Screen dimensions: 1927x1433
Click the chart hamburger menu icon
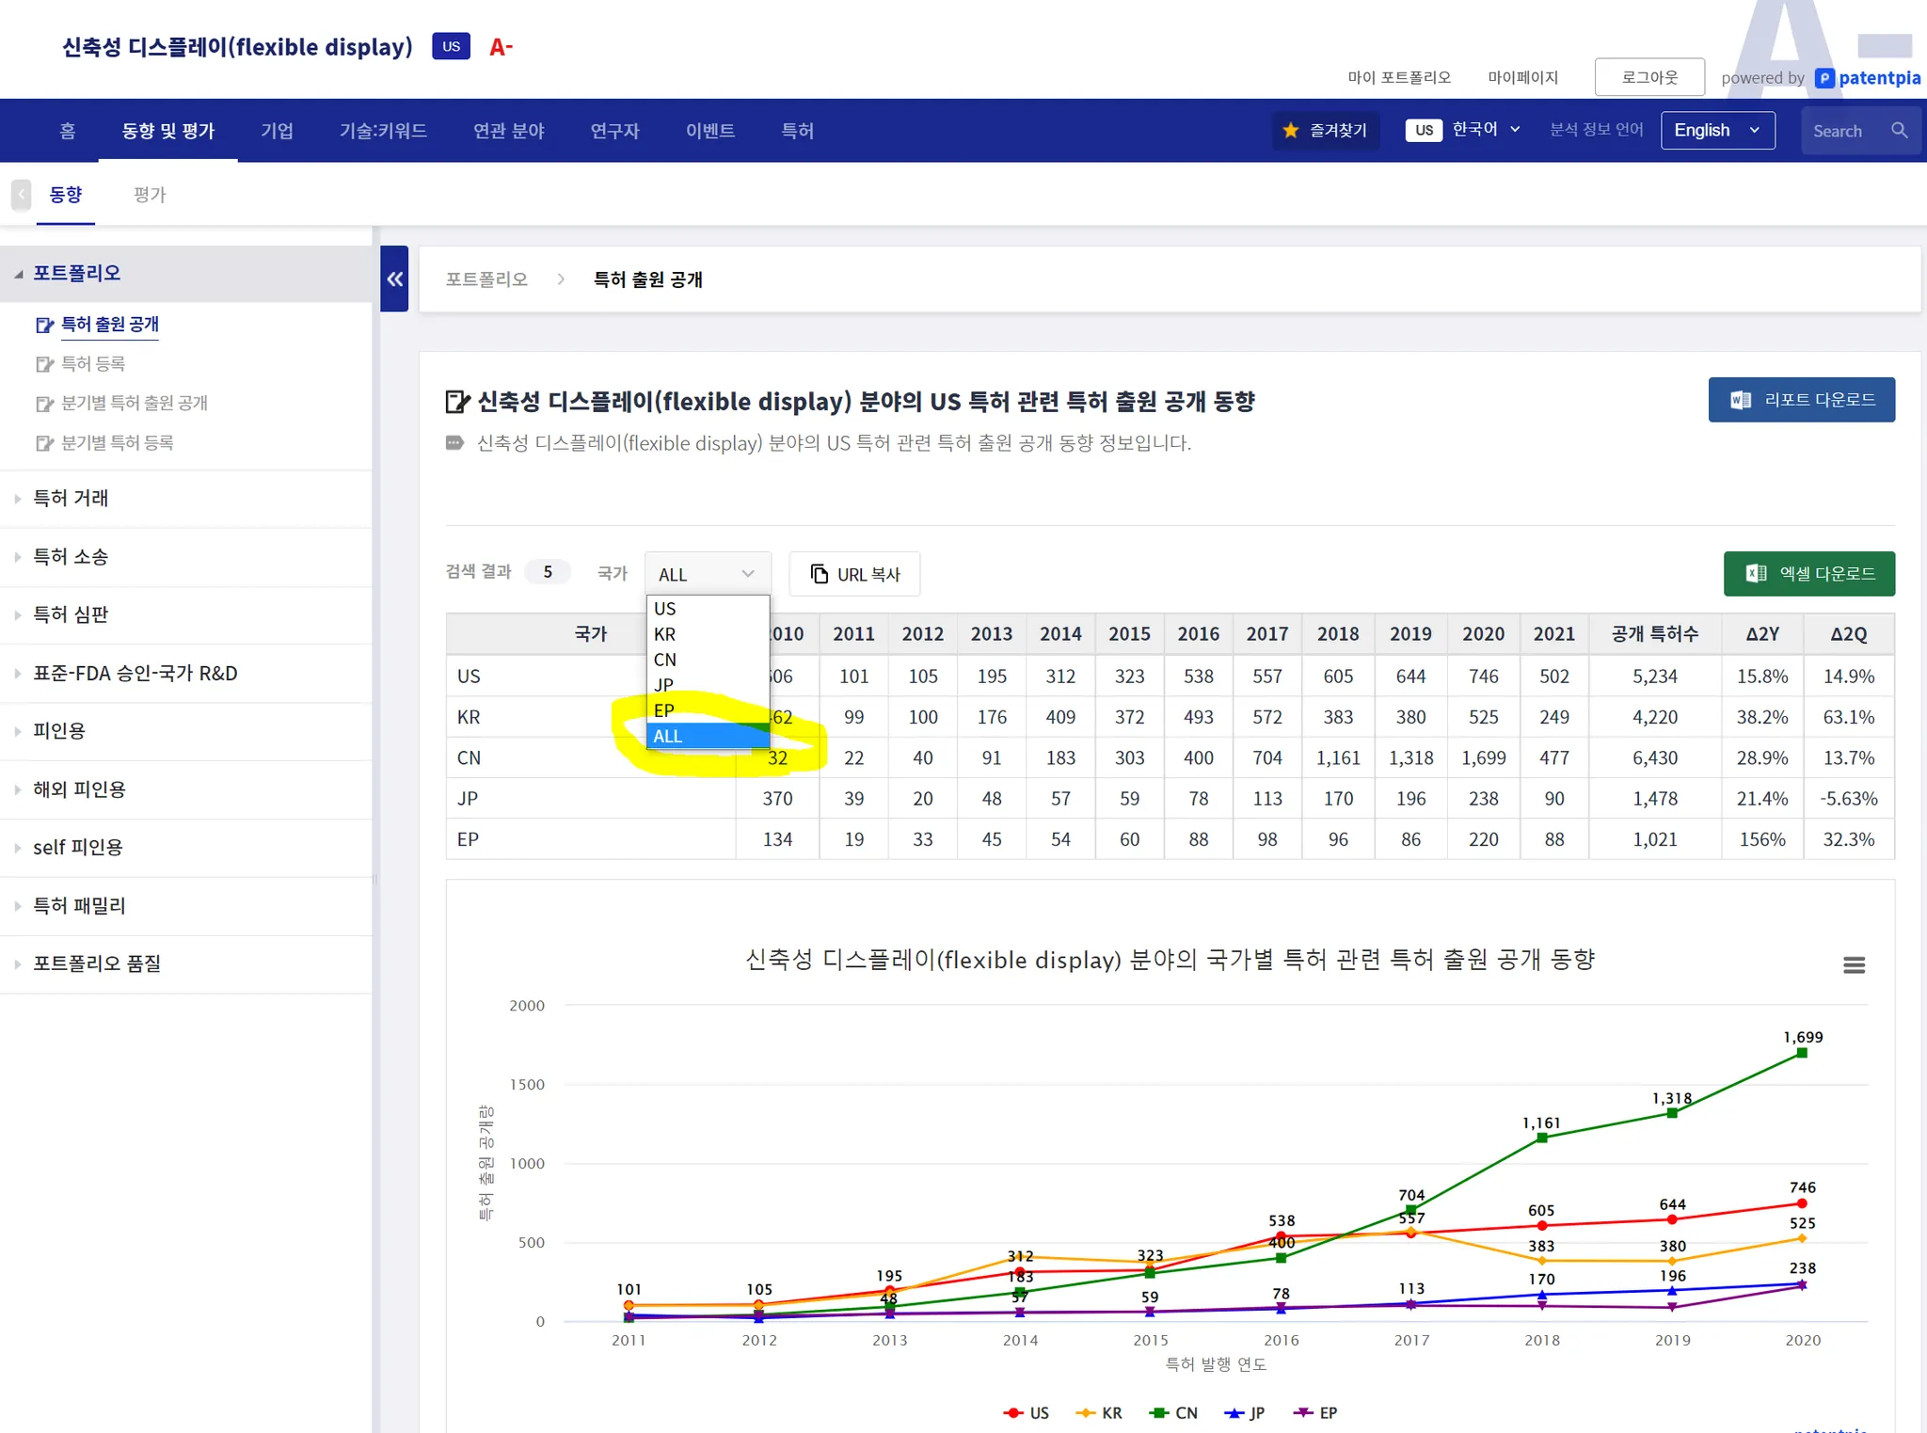click(1853, 964)
